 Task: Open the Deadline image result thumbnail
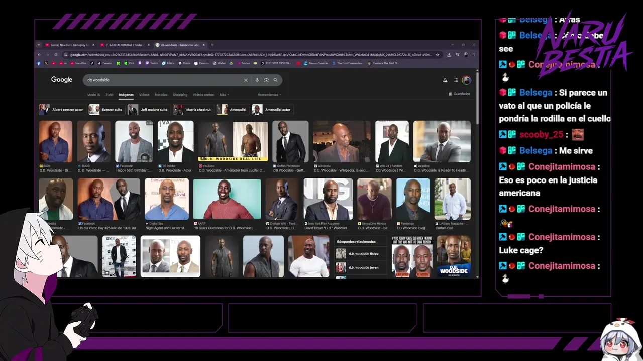point(442,141)
